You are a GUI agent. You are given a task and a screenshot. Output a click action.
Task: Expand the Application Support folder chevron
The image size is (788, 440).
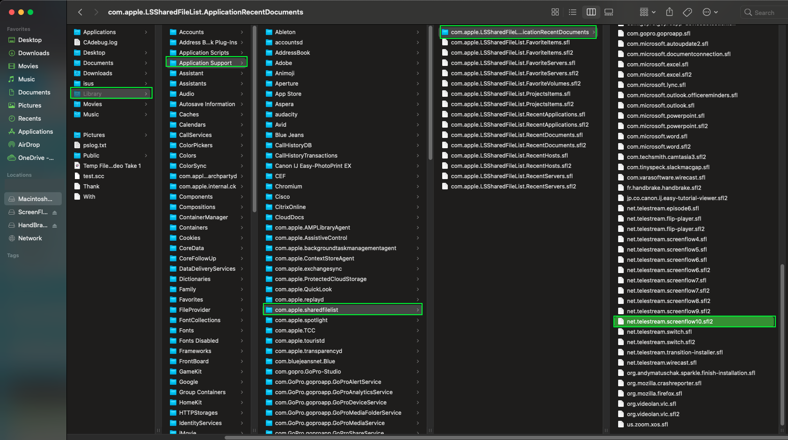pyautogui.click(x=242, y=63)
